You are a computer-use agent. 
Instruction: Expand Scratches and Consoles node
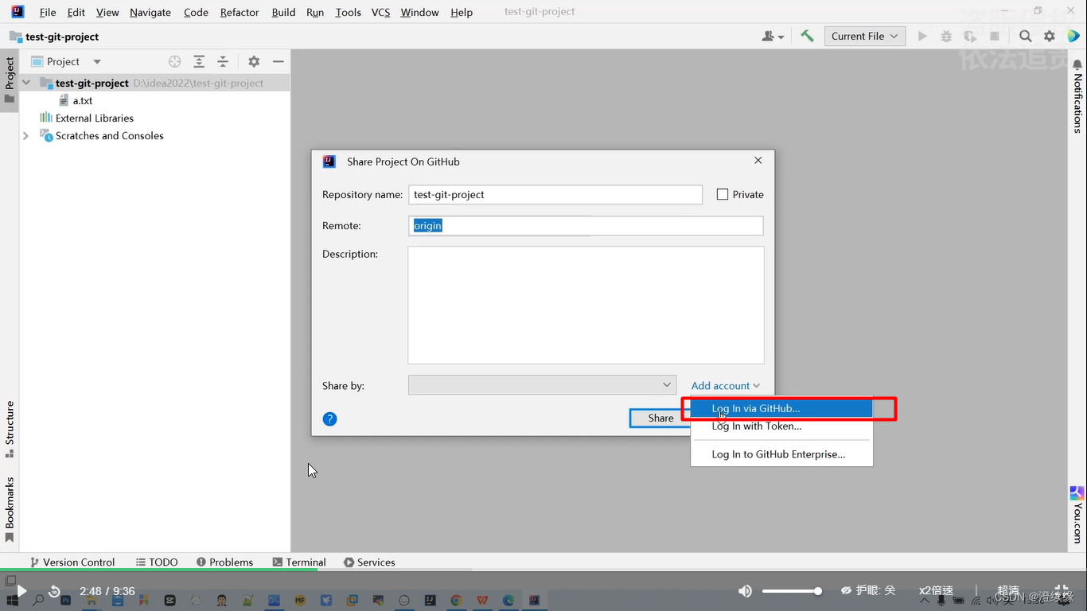tap(26, 136)
